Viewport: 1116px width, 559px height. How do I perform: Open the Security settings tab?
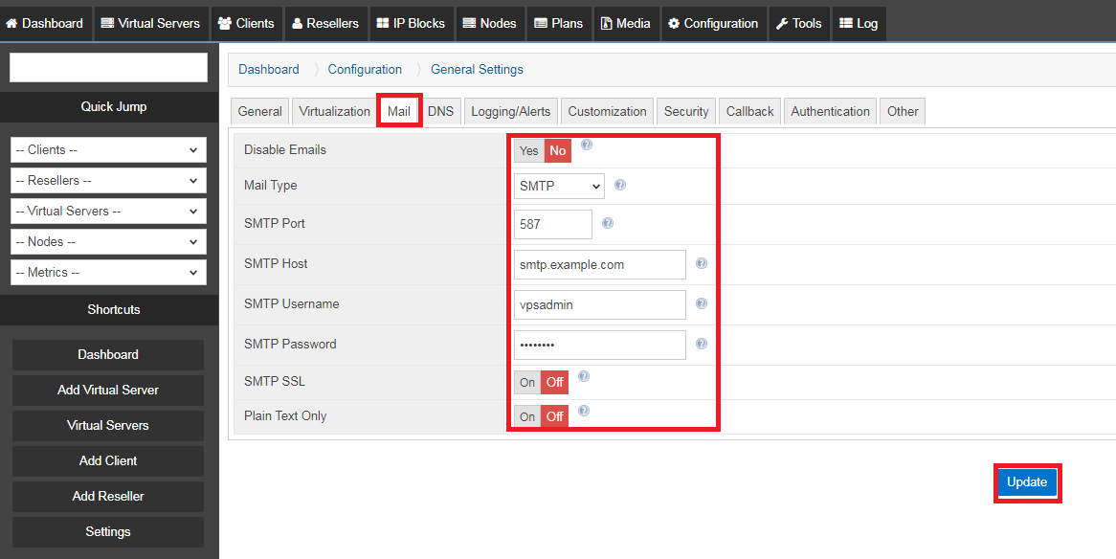(686, 112)
